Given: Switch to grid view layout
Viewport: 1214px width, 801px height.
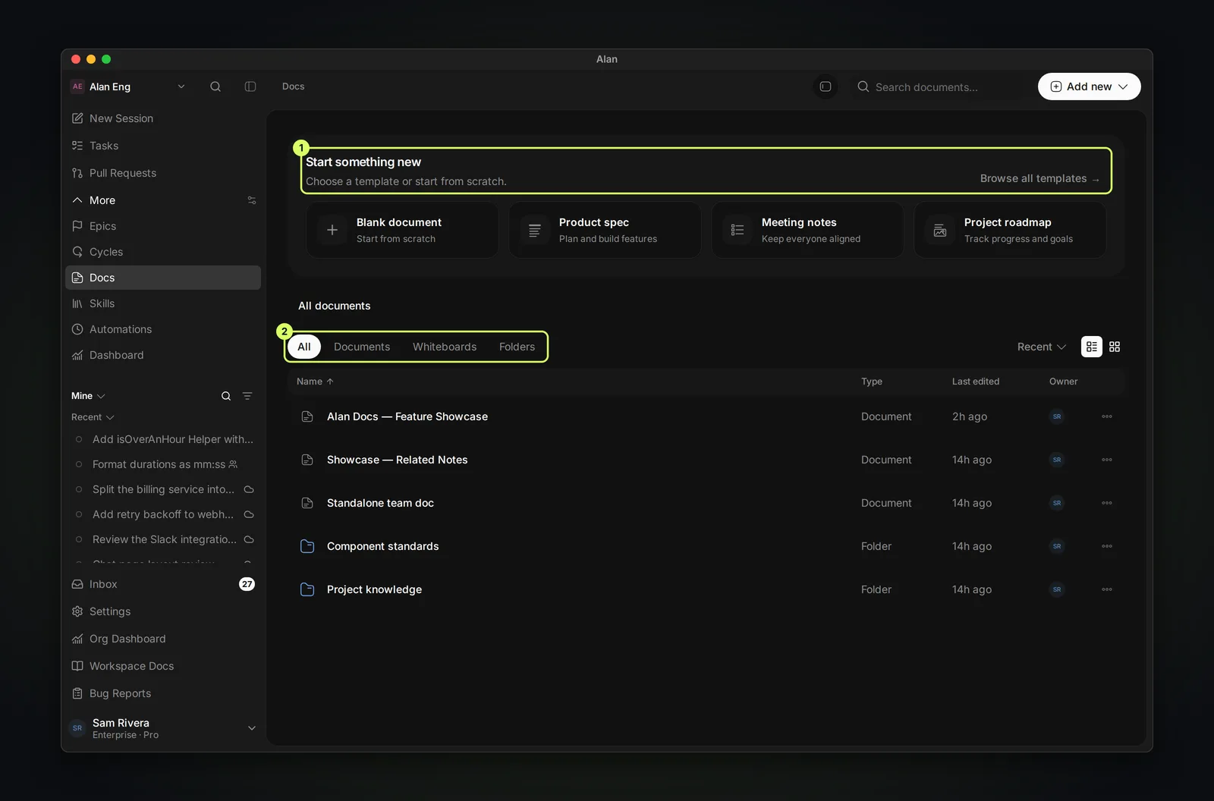Looking at the screenshot, I should 1115,347.
